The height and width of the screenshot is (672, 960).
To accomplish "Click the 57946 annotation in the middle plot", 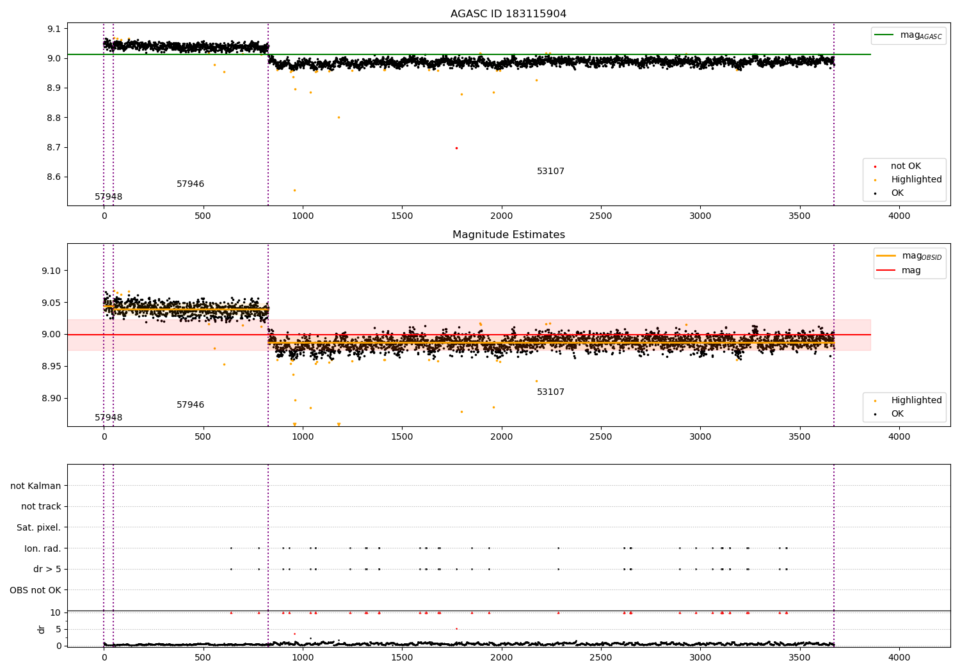I will tap(191, 405).
